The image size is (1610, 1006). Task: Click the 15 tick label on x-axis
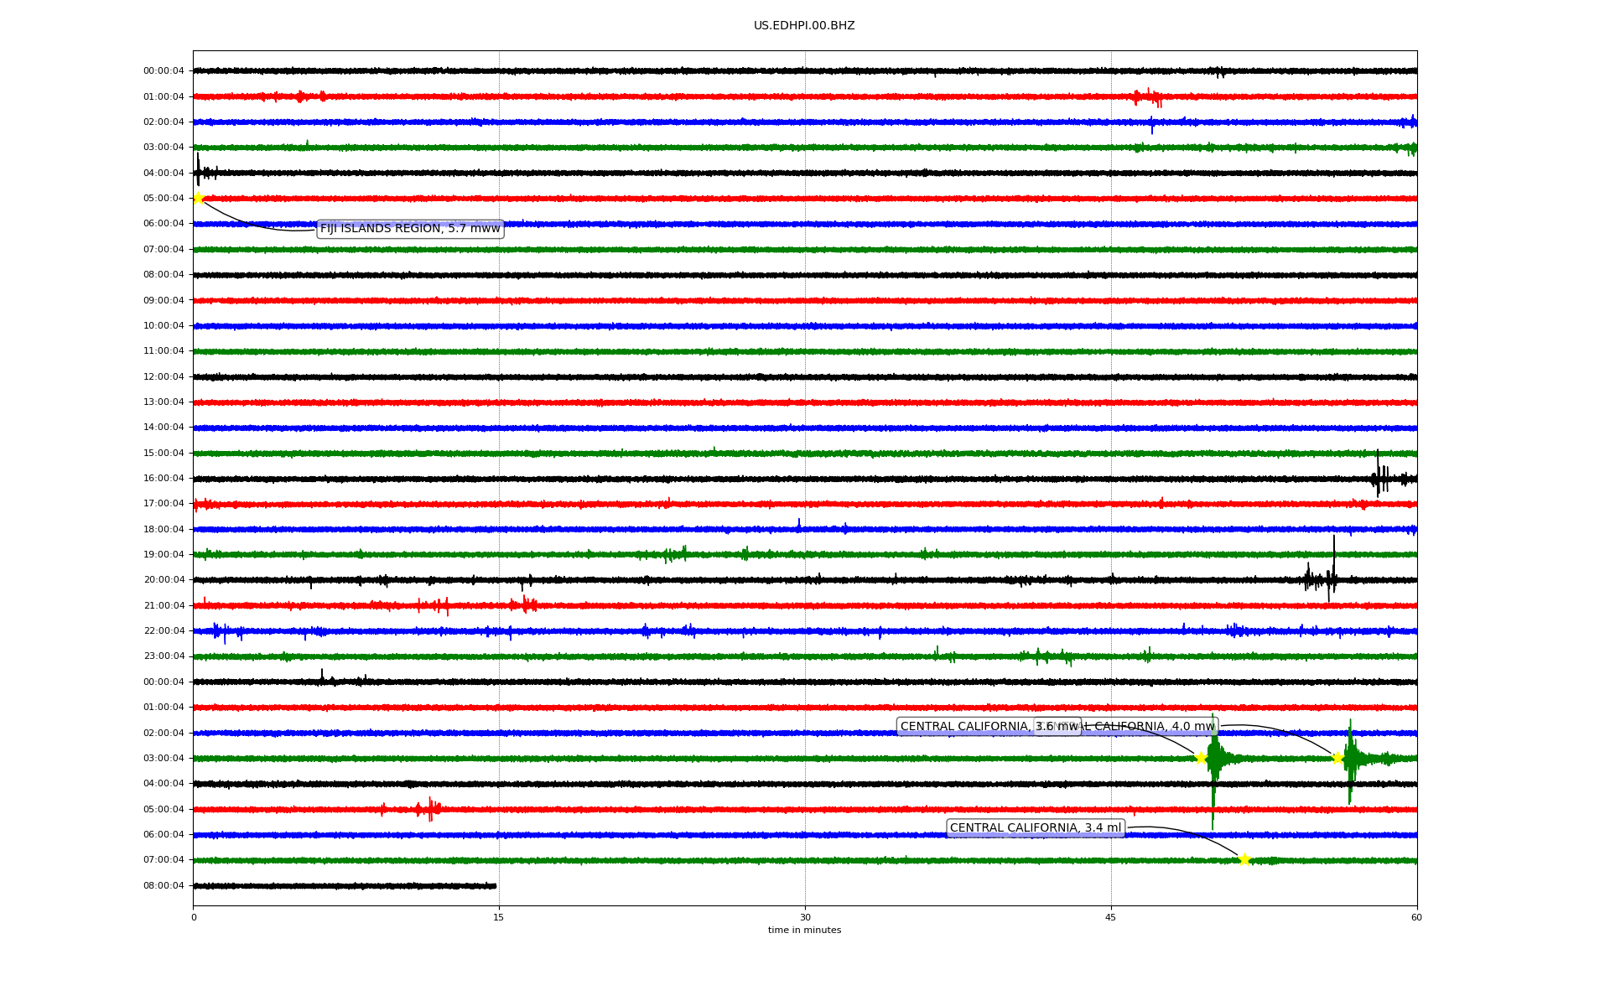click(x=499, y=917)
